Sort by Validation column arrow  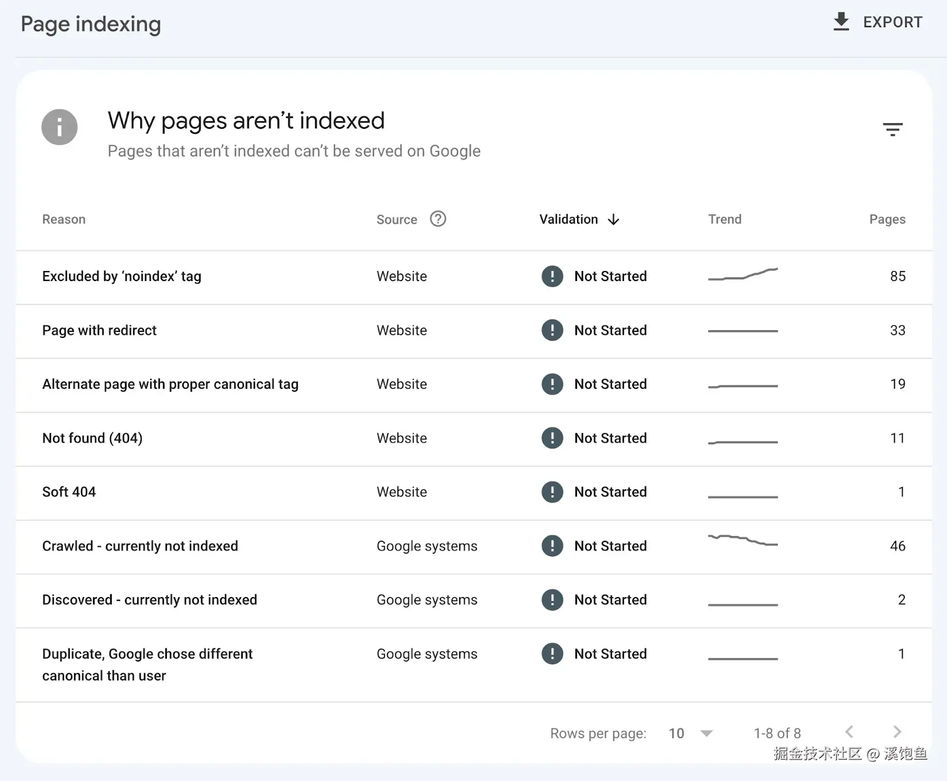[x=614, y=220]
